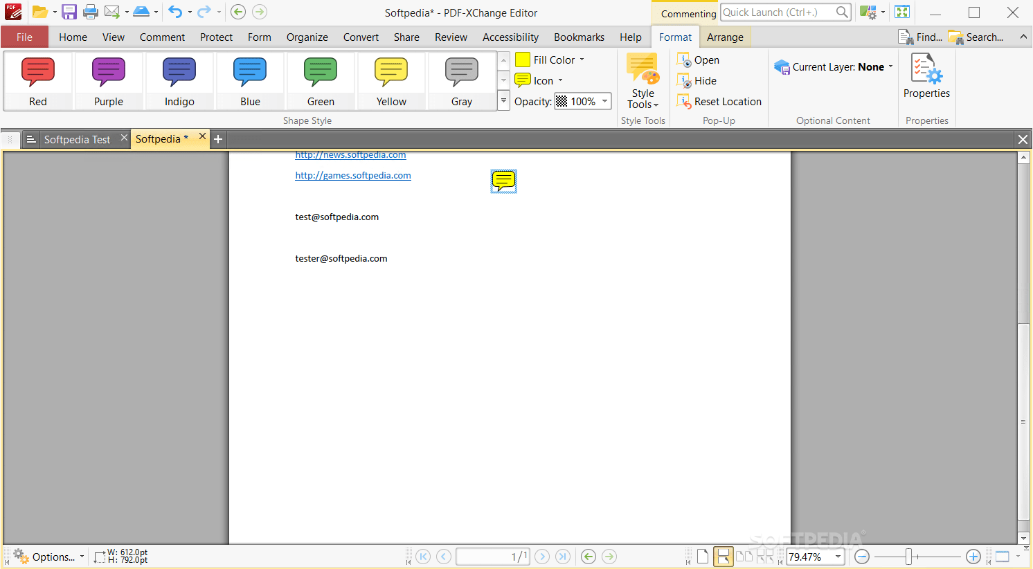
Task: Switch to the Arrange ribbon tab
Action: (726, 37)
